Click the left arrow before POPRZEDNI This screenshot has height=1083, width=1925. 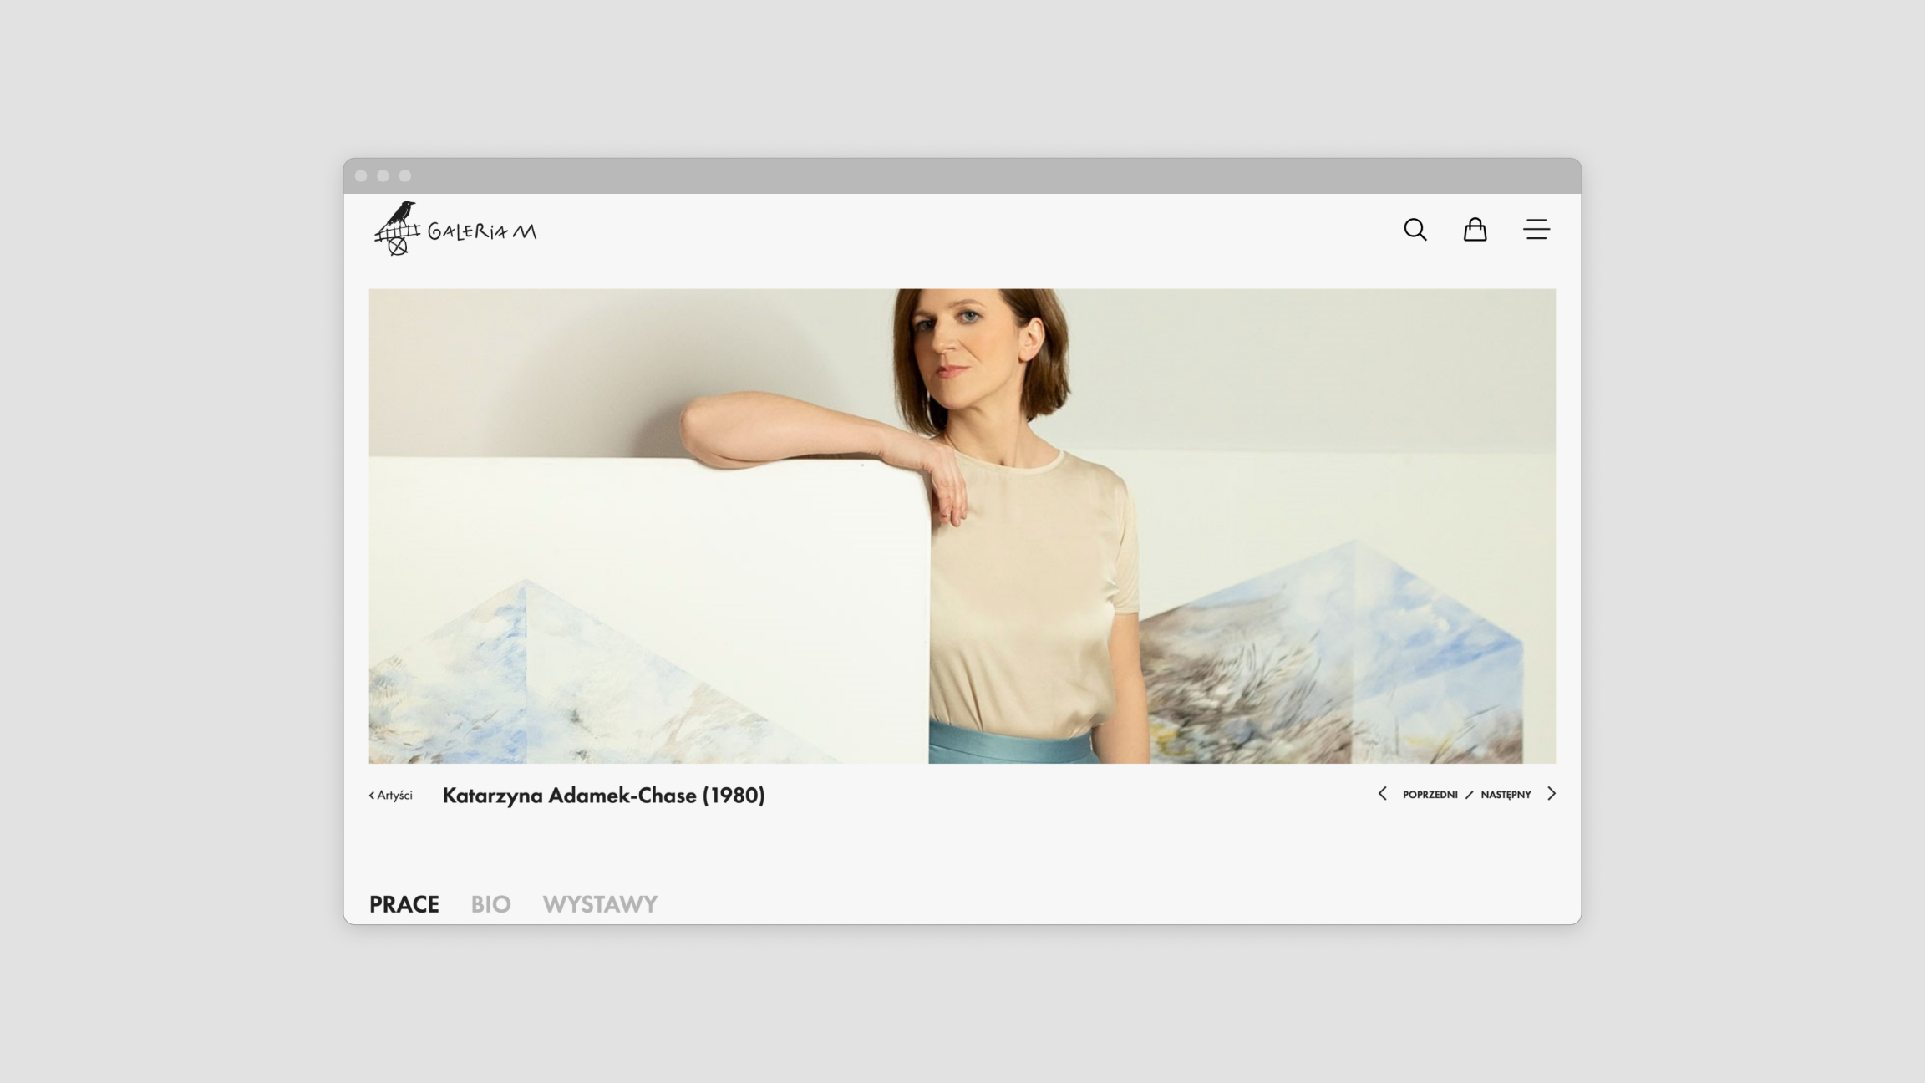click(1382, 794)
